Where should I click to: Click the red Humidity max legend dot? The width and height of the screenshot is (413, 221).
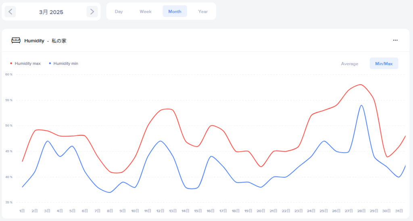[11, 64]
